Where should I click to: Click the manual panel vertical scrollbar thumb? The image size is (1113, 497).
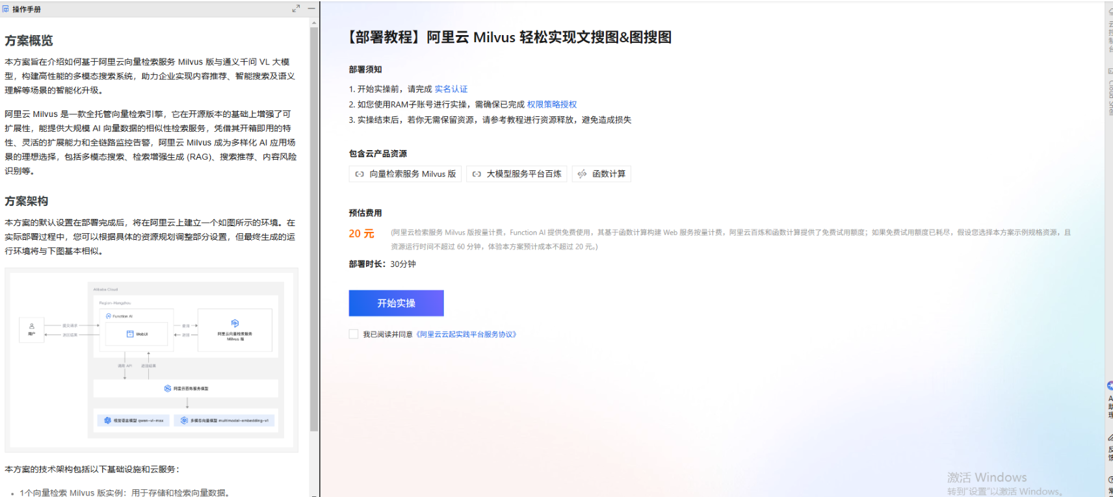click(314, 229)
